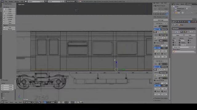Click Apply on the Mirror modifier

click(x=178, y=35)
